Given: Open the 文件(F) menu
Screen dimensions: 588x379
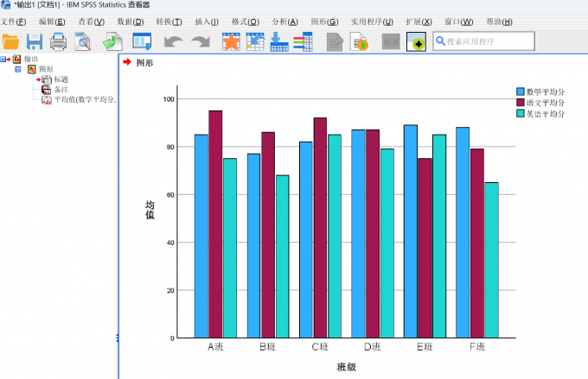Looking at the screenshot, I should (14, 22).
